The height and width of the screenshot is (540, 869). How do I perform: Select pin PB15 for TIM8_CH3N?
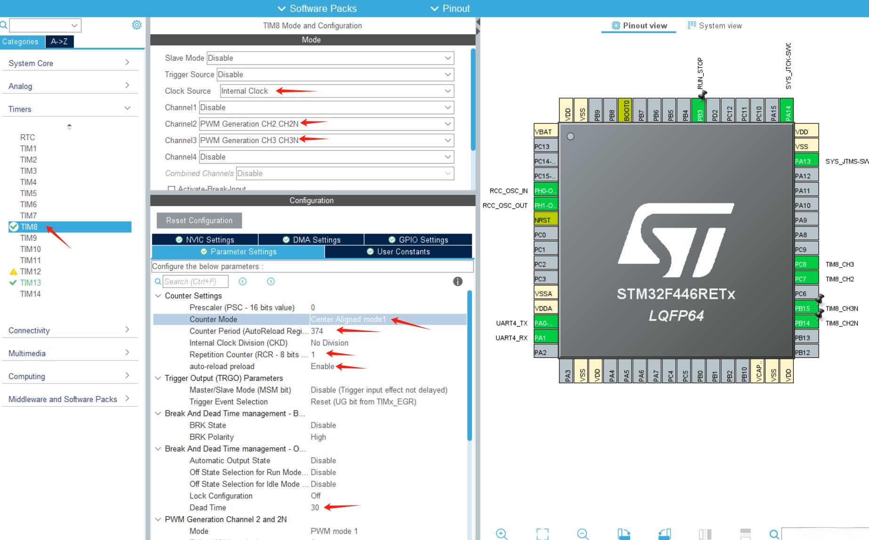[x=806, y=308]
